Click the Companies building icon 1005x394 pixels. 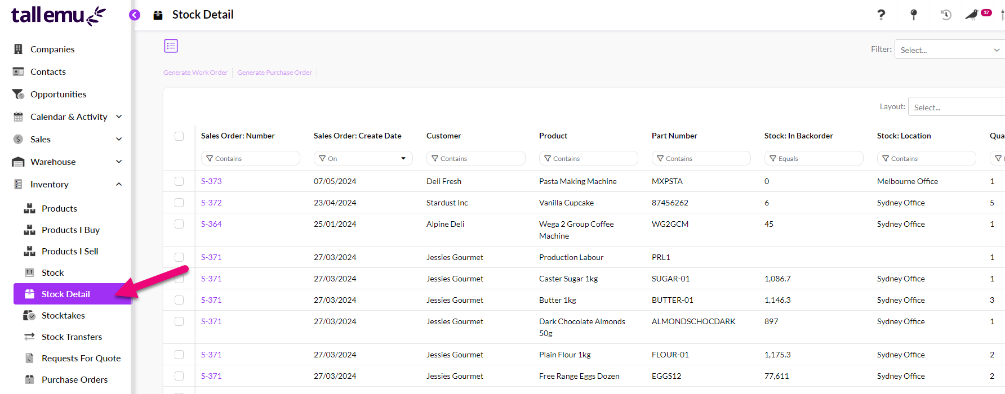tap(18, 49)
